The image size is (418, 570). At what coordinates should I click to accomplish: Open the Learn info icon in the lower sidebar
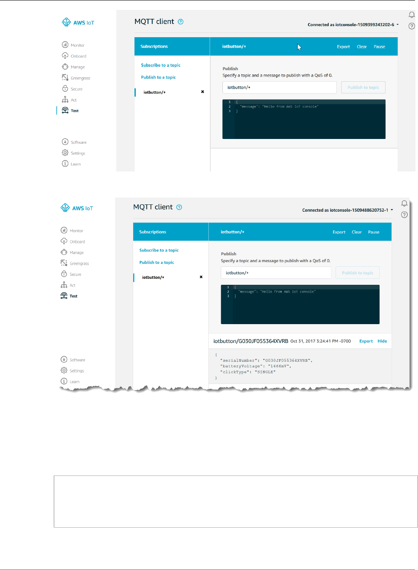[x=64, y=381]
